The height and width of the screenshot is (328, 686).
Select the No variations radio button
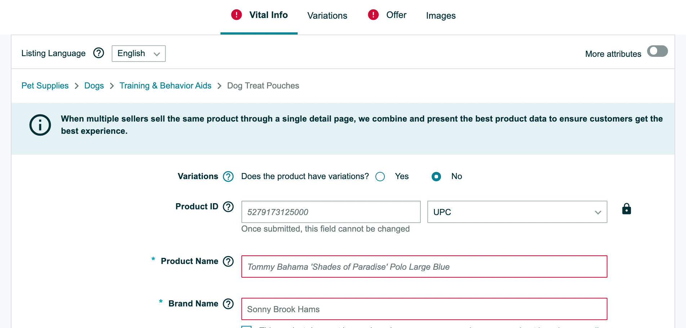(436, 177)
